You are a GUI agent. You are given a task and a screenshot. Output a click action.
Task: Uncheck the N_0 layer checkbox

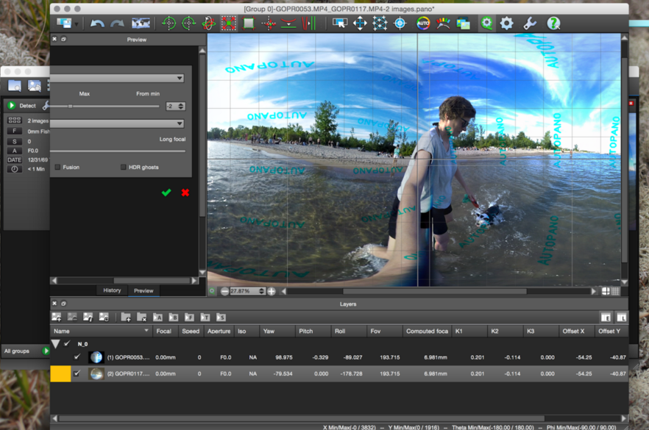[x=67, y=343]
